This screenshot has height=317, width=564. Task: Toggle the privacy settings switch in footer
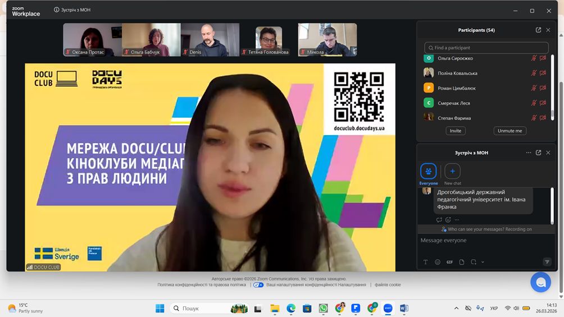(x=258, y=285)
